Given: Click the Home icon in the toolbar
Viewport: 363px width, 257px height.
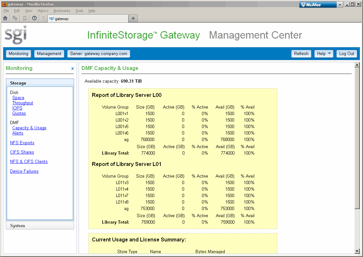Looking at the screenshot, I should point(5,18).
